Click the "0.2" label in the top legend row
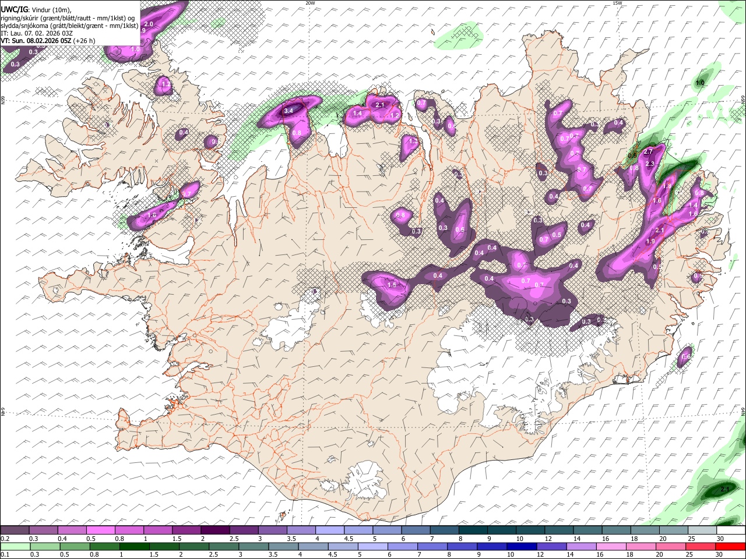746x559 pixels. 5,539
